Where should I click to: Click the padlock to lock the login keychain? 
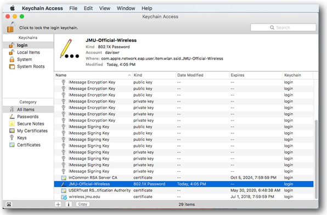(x=12, y=27)
